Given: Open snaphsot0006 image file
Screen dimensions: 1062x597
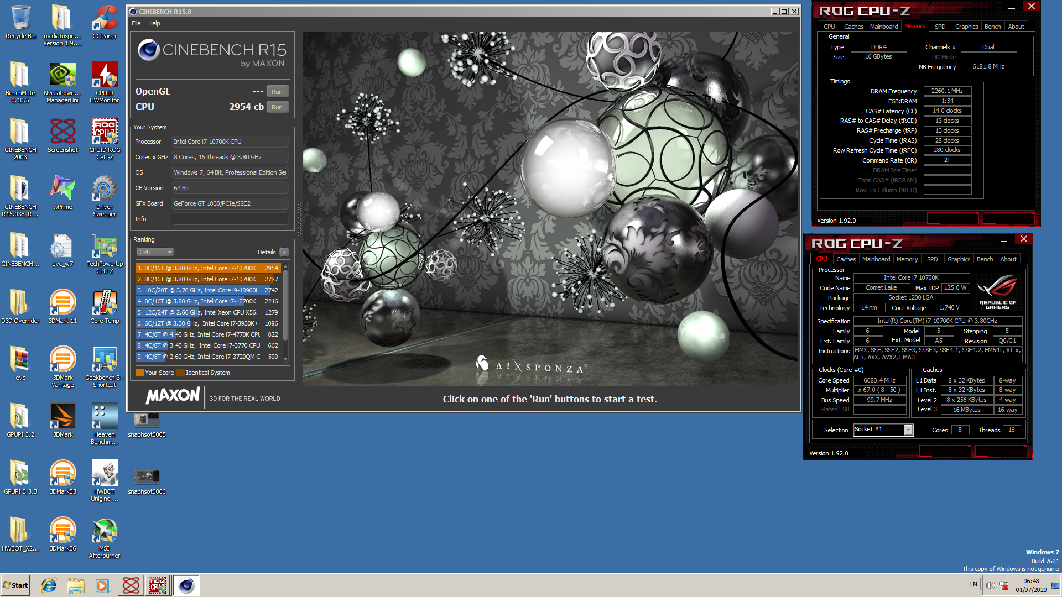Looking at the screenshot, I should click(147, 481).
